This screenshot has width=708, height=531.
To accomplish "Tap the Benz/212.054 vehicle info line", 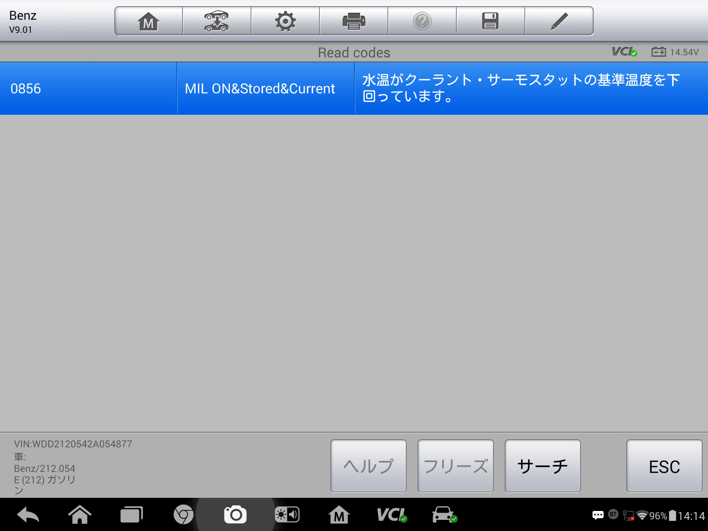I will coord(45,468).
